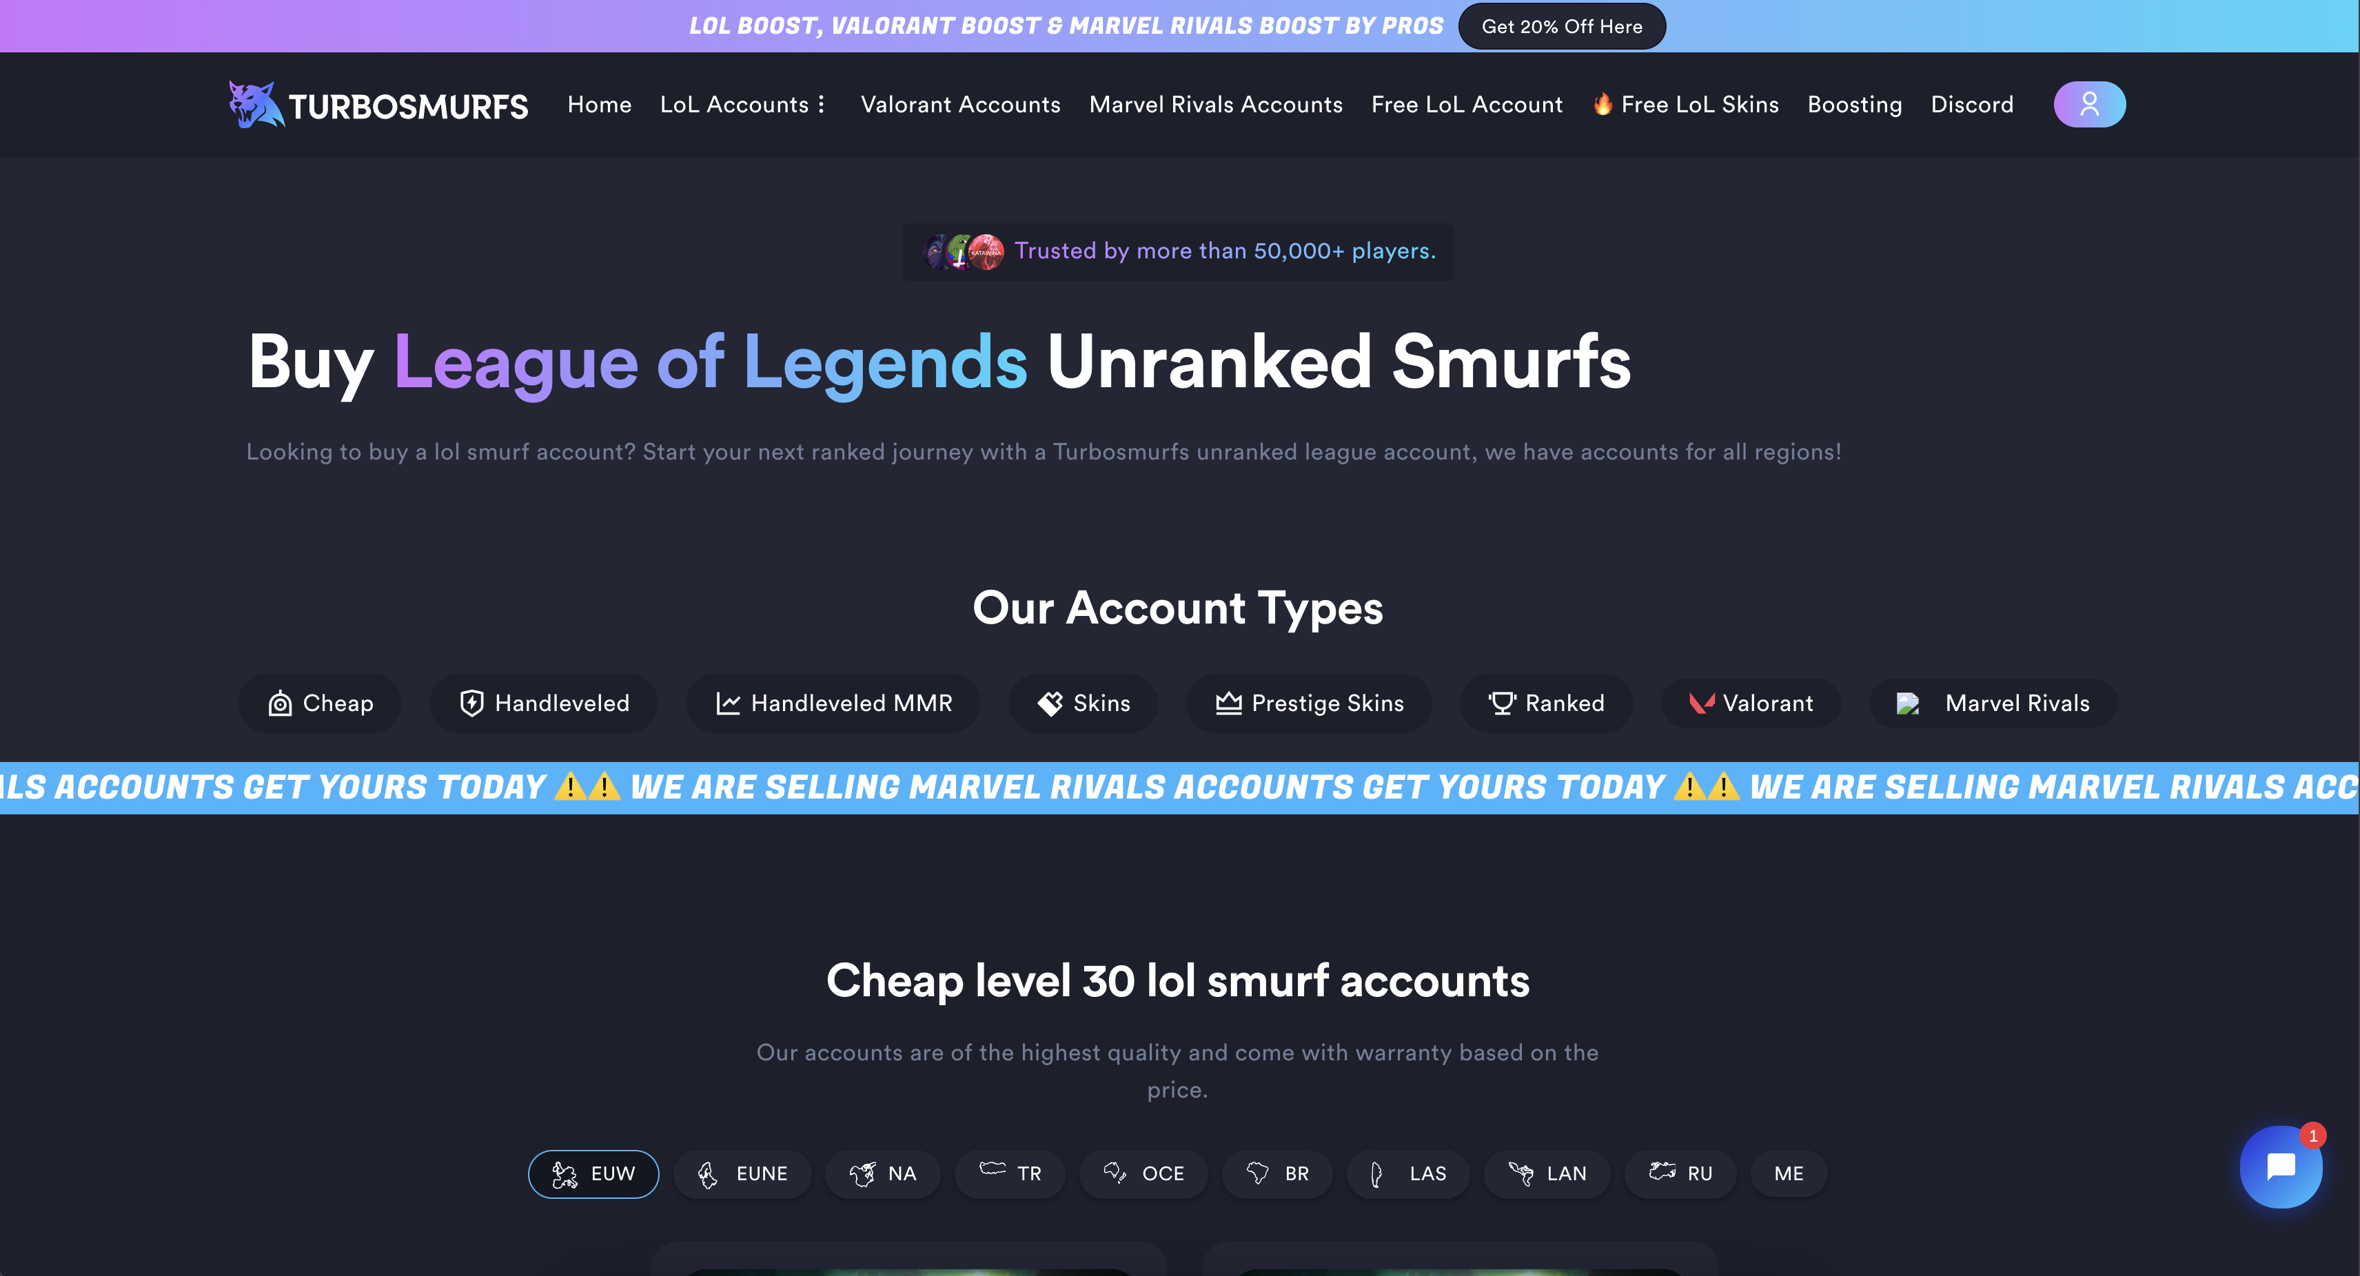The width and height of the screenshot is (2360, 1276).
Task: Click the Free LoL Account link
Action: 1466,104
